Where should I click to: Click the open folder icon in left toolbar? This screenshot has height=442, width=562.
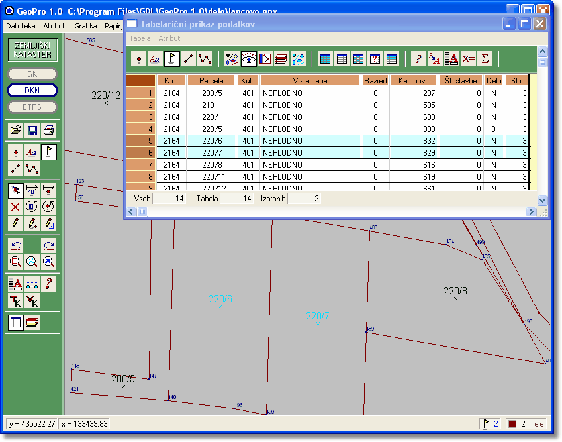tap(16, 130)
